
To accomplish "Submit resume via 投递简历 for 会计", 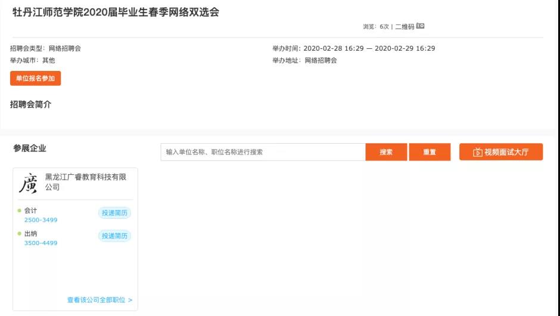I will pyautogui.click(x=114, y=213).
